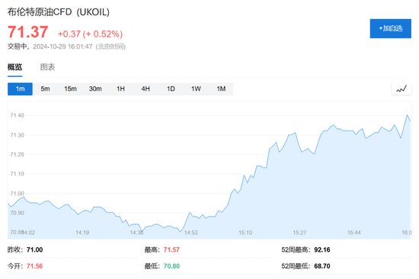This screenshot has width=419, height=279.
Task: Click the 14:53 time axis label
Action: pos(190,233)
